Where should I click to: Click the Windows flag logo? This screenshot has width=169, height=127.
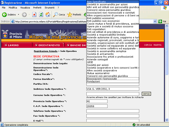[165, 8]
